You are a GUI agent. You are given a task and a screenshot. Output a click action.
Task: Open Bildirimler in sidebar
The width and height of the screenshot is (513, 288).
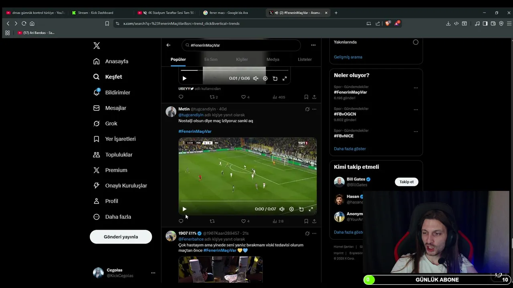pyautogui.click(x=112, y=92)
